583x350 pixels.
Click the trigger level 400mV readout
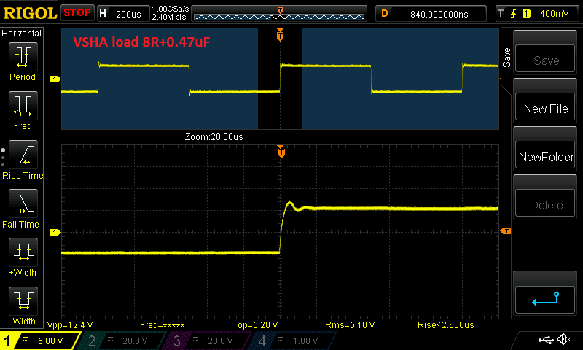tap(554, 14)
